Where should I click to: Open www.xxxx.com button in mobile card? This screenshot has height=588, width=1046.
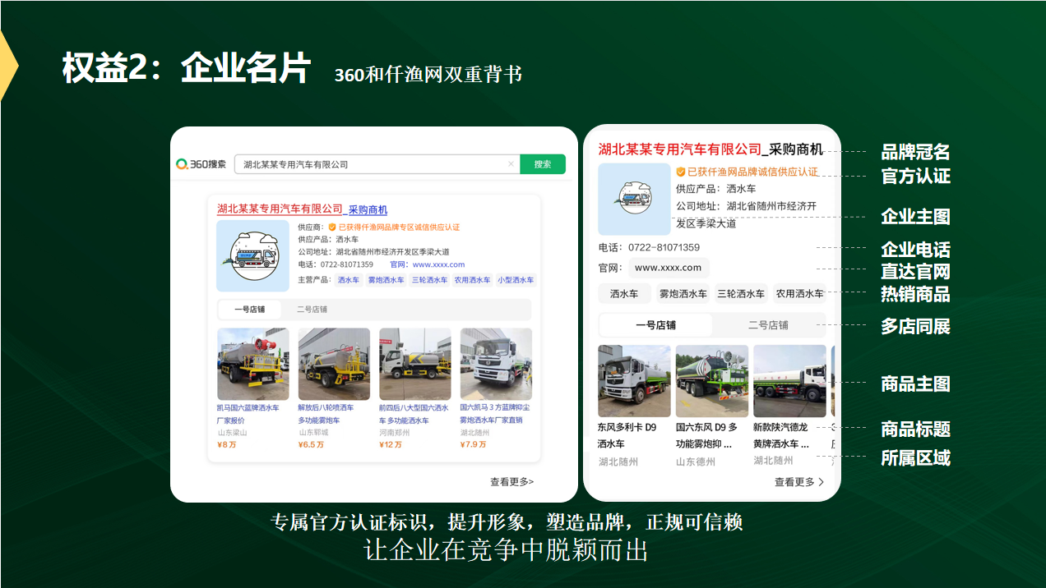point(668,268)
